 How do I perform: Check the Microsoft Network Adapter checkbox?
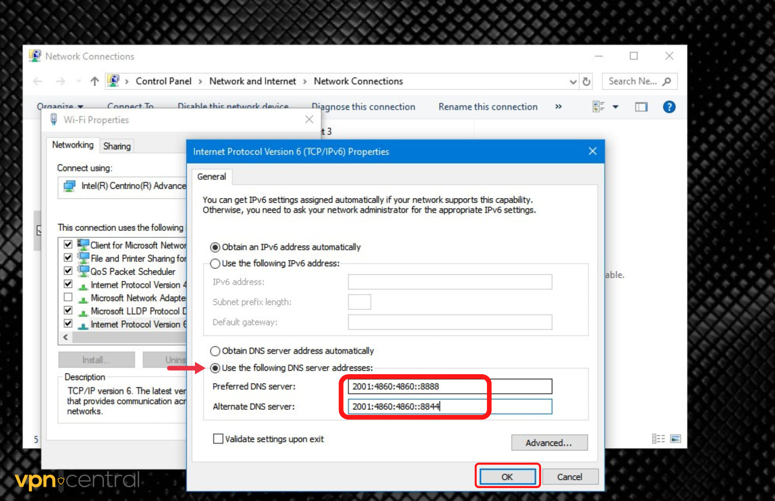coord(68,297)
